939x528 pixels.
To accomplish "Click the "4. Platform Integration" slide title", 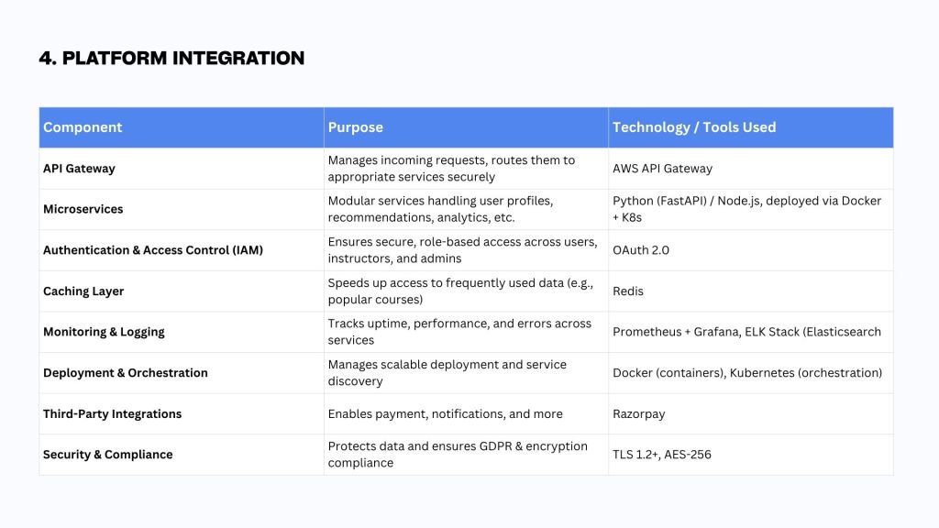I will point(171,59).
